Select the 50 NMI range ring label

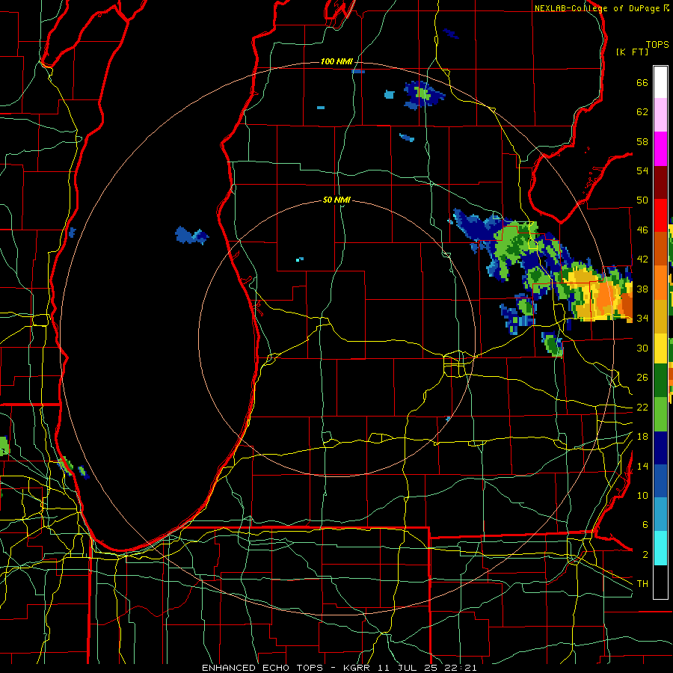337,200
